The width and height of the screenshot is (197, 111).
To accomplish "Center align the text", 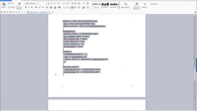I will [x=67, y=7].
